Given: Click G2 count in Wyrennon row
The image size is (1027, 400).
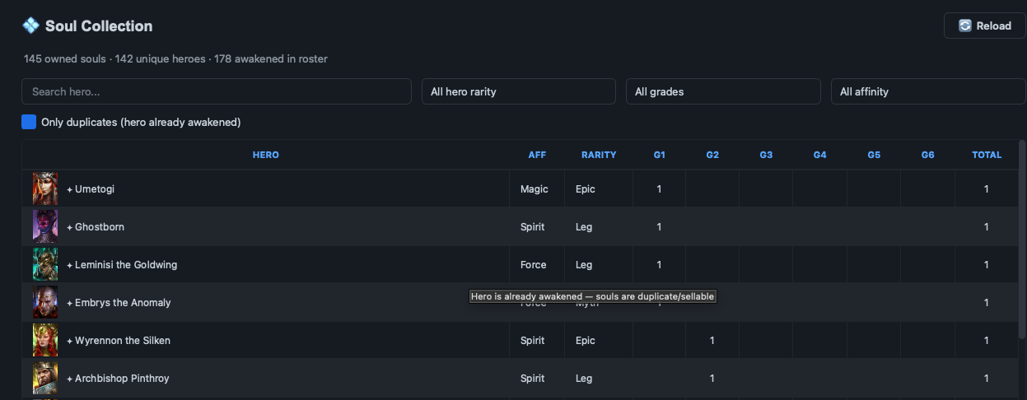Looking at the screenshot, I should pos(712,341).
